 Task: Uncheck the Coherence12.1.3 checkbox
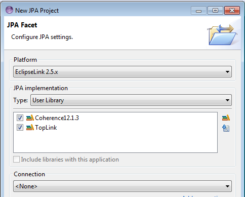click(x=20, y=117)
